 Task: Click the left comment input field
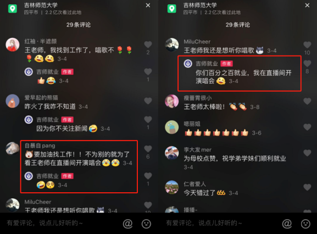(x=60, y=223)
